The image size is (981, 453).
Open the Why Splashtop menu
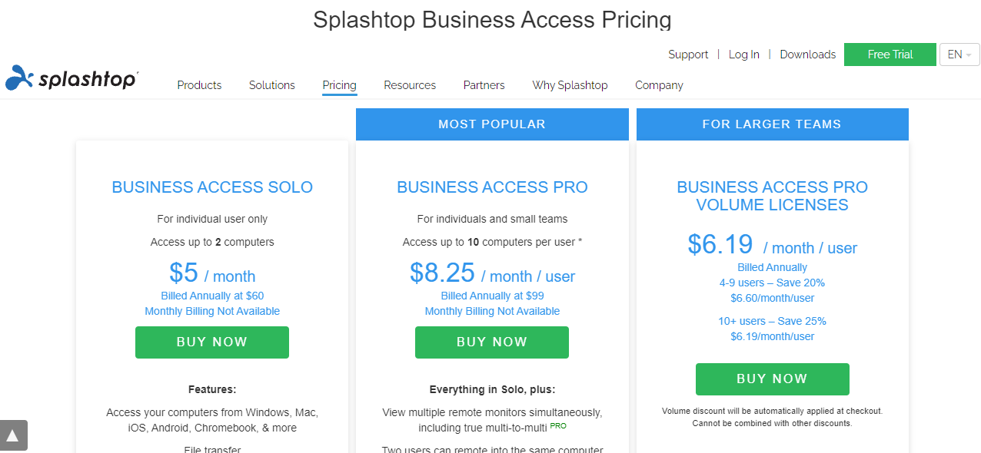pos(570,85)
